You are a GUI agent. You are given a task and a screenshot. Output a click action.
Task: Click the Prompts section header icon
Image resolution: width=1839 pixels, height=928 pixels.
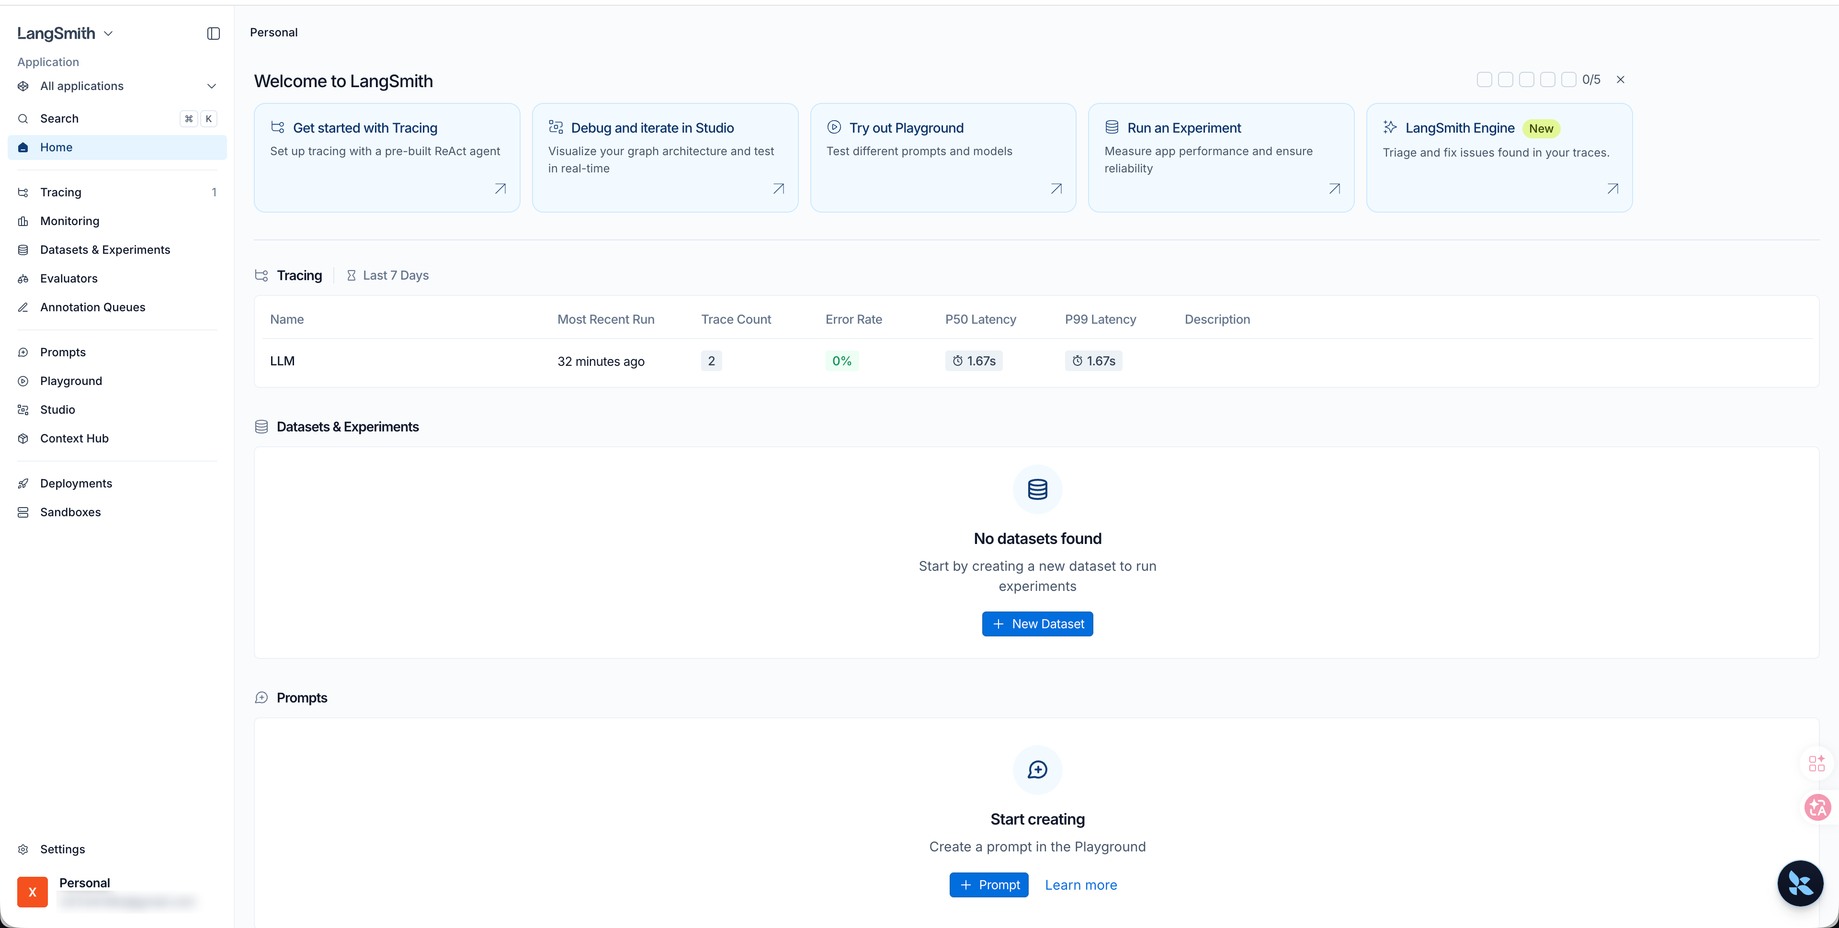coord(261,697)
